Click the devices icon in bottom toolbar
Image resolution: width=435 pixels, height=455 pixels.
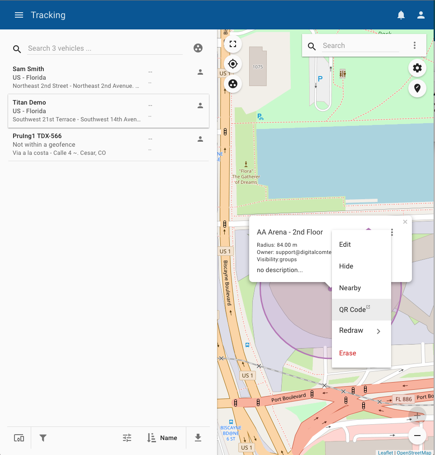point(19,438)
